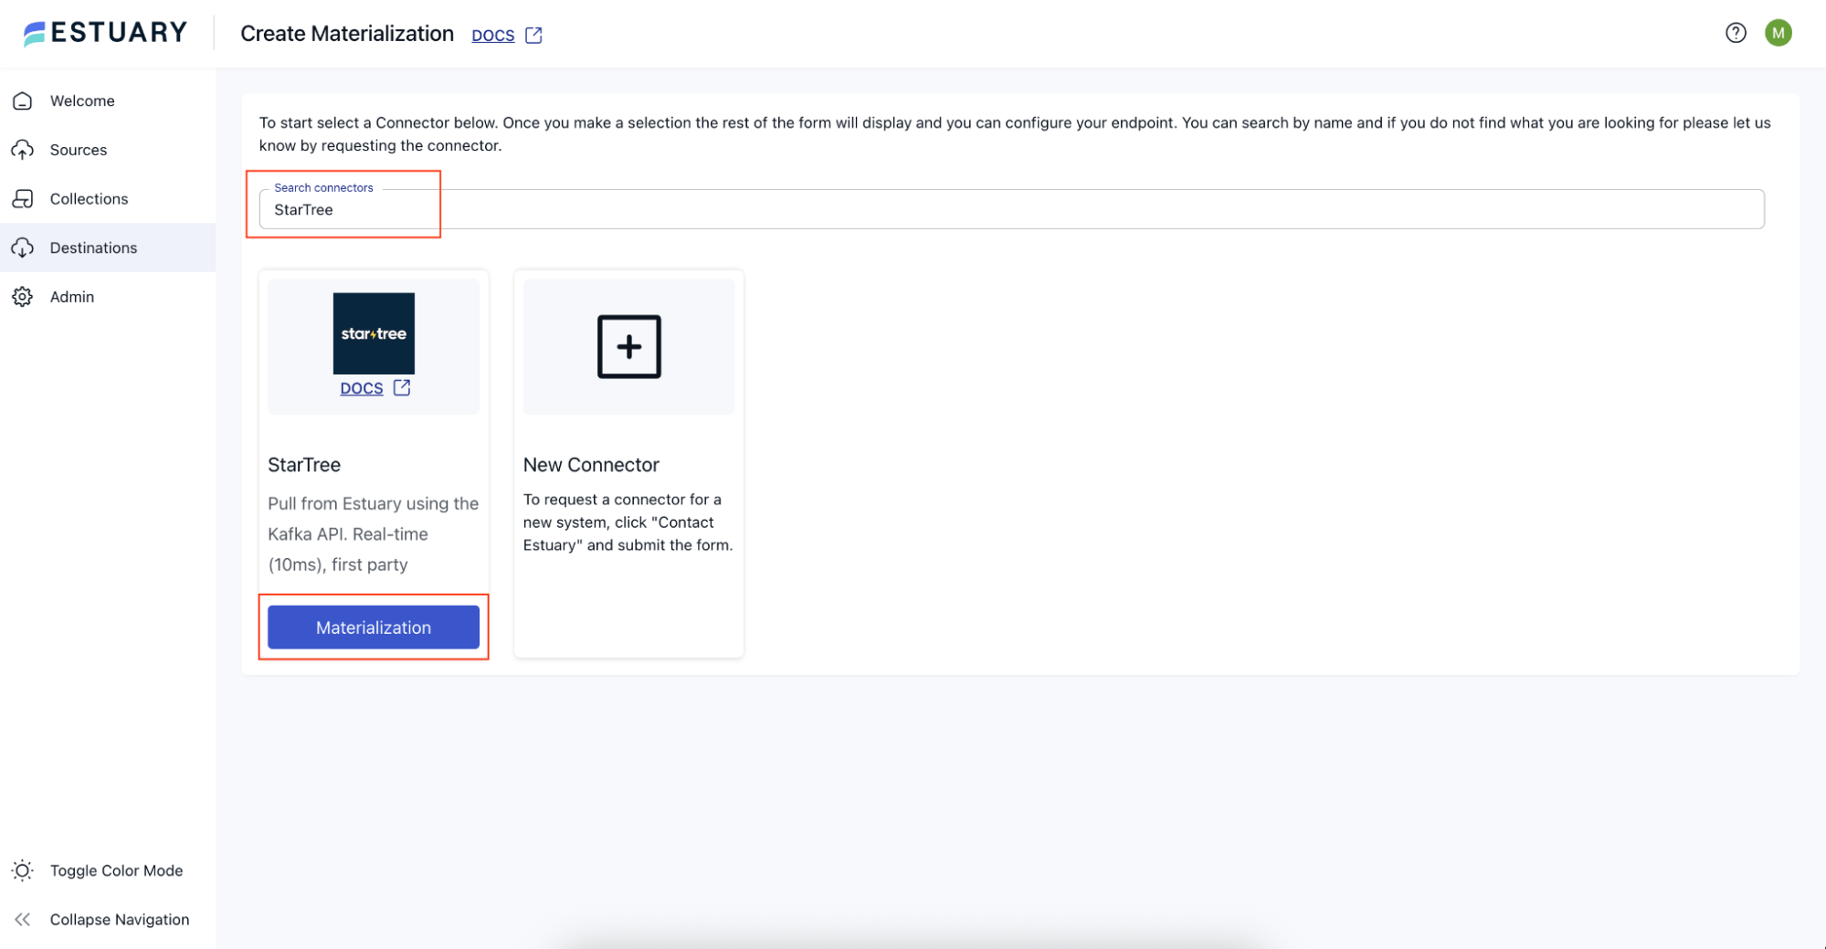Click the sun icon for color mode
Image resolution: width=1826 pixels, height=949 pixels.
click(23, 870)
